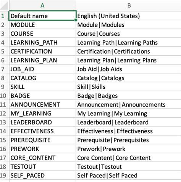Select the 'Announcement|Announcements' cell
Image resolution: width=181 pixels, height=182 pixels.
pyautogui.click(x=129, y=104)
